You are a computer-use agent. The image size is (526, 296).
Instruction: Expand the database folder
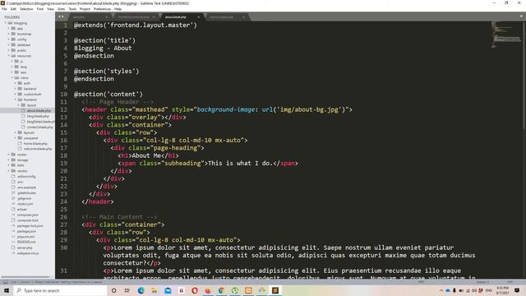pyautogui.click(x=9, y=44)
